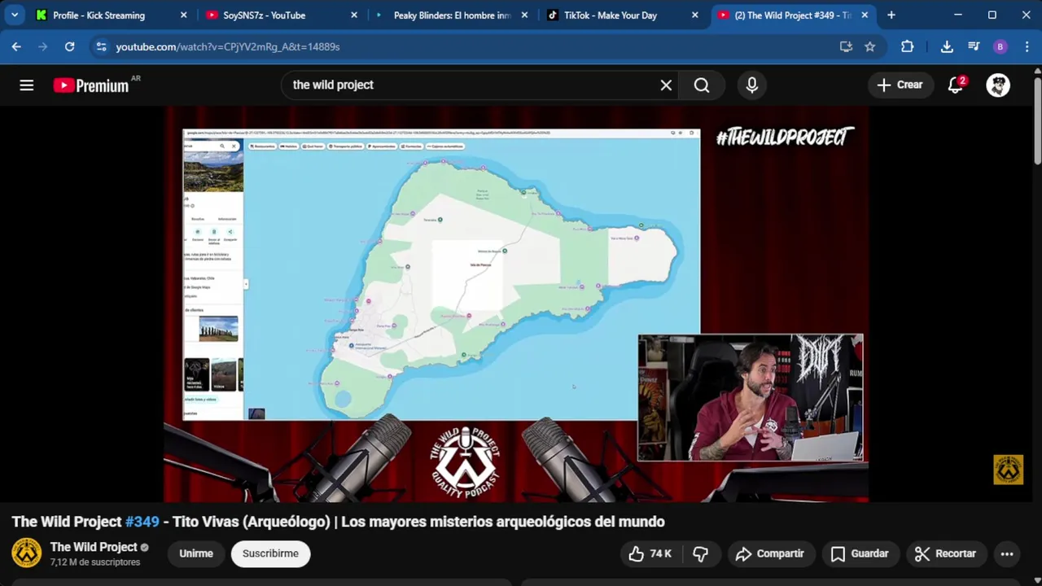The height and width of the screenshot is (586, 1042).
Task: Go to YouTube Premium home logo
Action: pos(91,85)
